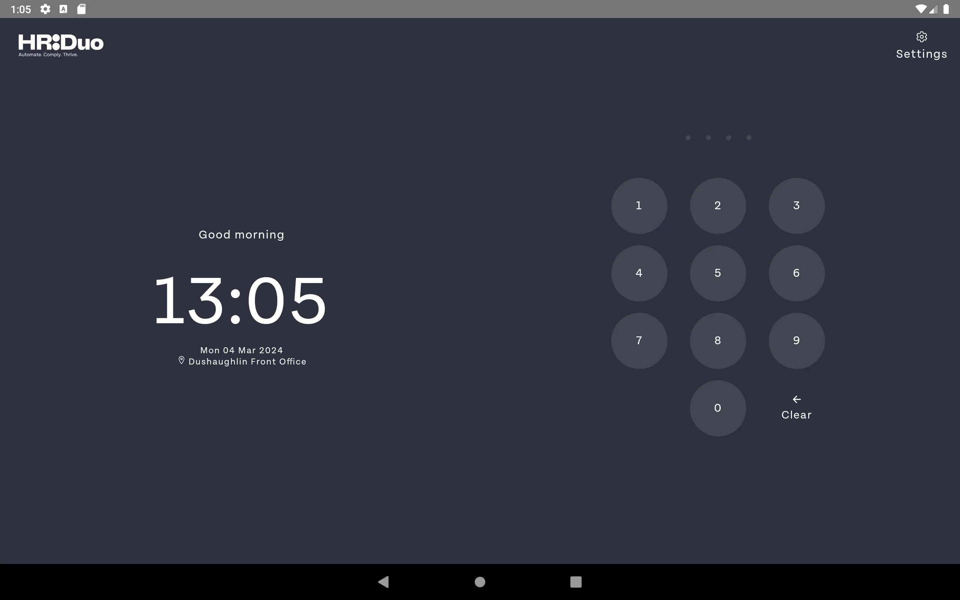Tap the location pin icon
The height and width of the screenshot is (600, 960).
pos(181,360)
